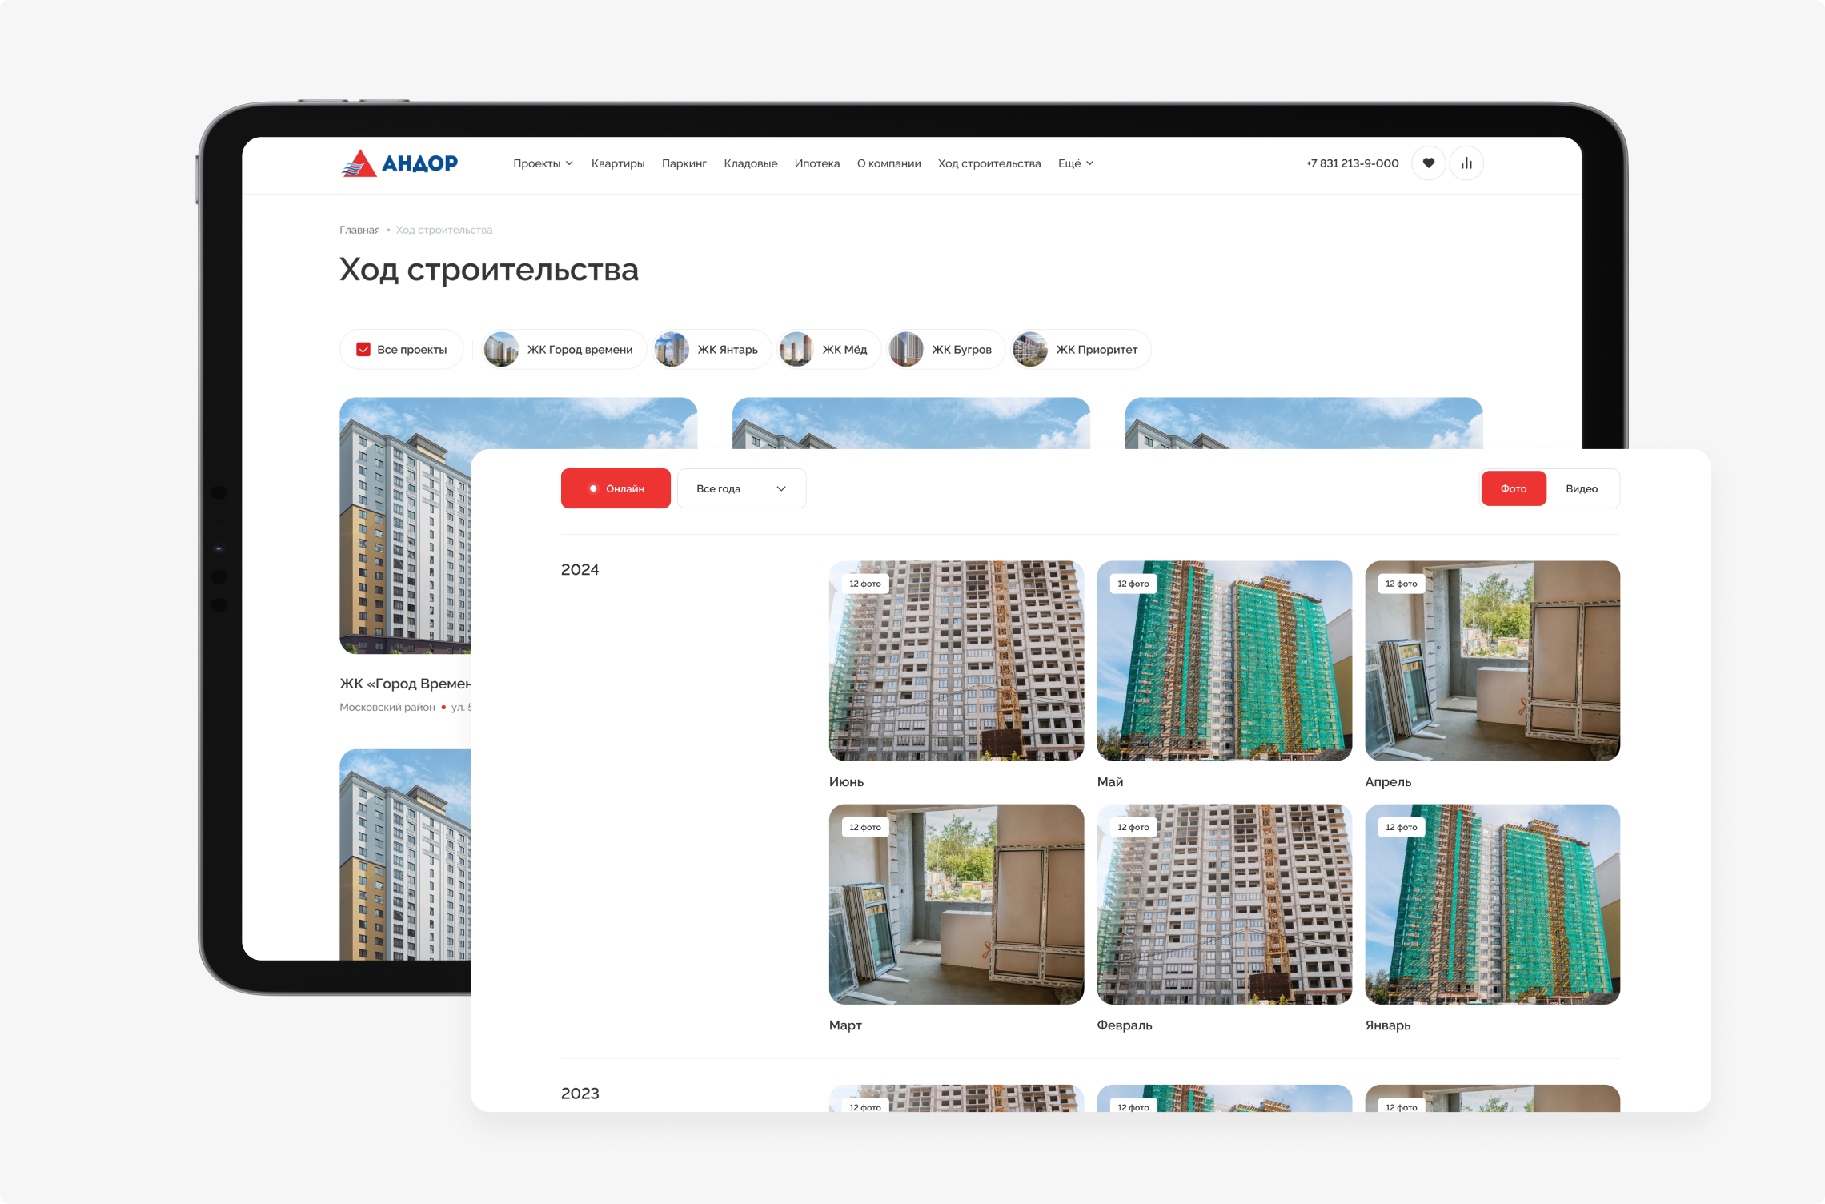Call the +7 831 213-9-000 phone link

1352,163
